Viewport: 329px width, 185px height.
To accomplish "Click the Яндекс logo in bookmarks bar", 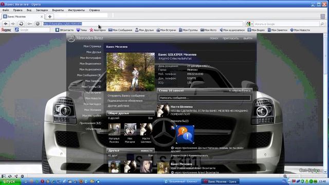I will coord(6,30).
